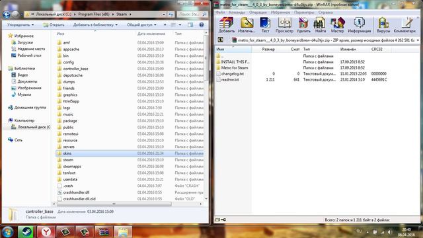This screenshot has height=238, width=423.
Task: Click Explorer vertical scrollbar thumb
Action: point(206,58)
